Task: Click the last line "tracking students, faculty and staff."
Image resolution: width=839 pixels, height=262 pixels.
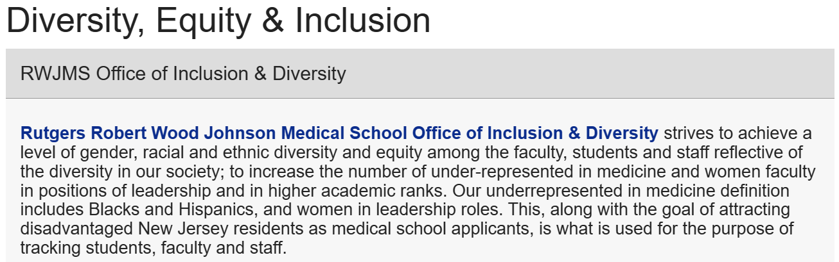Action: point(153,248)
